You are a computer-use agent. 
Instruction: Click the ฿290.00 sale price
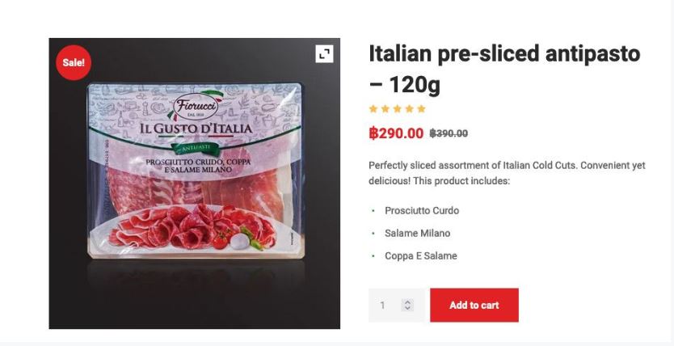tap(396, 133)
